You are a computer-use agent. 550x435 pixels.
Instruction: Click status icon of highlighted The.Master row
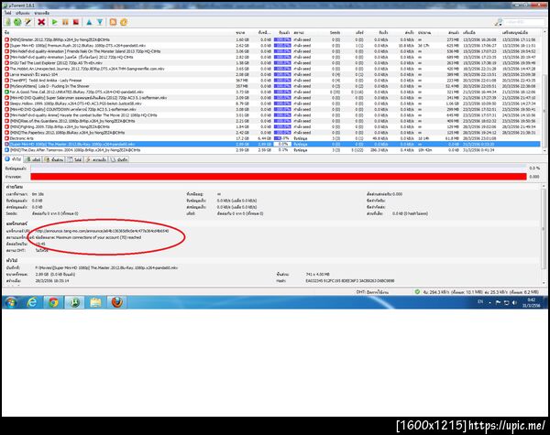click(6, 144)
